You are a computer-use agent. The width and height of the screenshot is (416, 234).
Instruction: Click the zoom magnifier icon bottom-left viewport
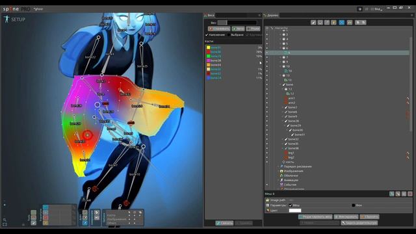[5, 220]
